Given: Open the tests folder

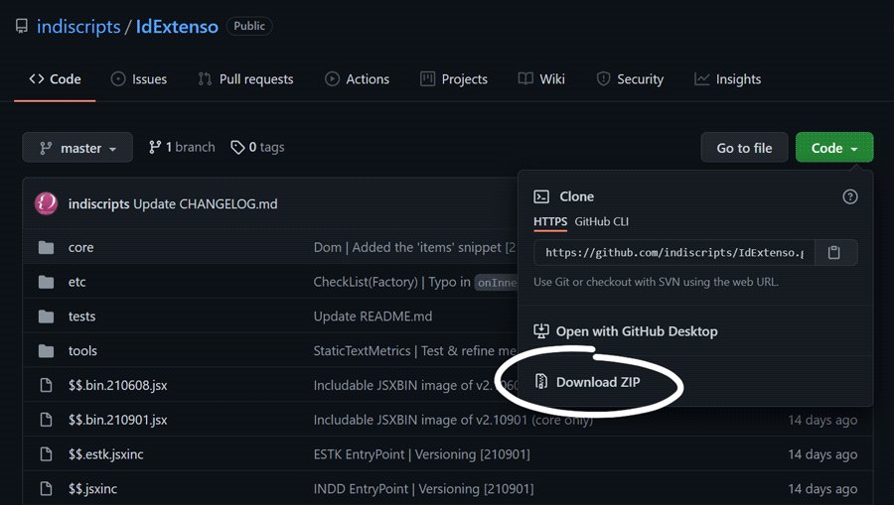Looking at the screenshot, I should (x=81, y=316).
